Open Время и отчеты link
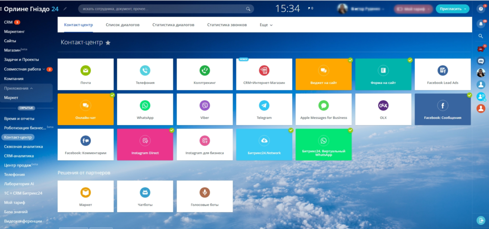Screen dimensions: 489x229 pyautogui.click(x=19, y=118)
